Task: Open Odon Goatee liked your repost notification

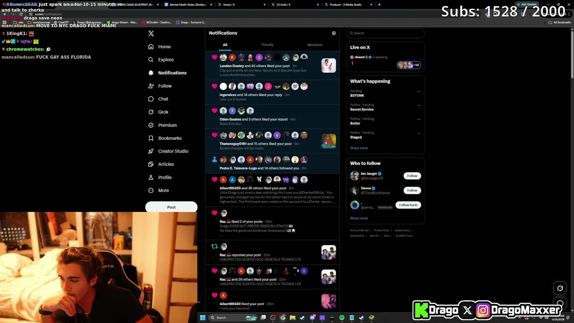Action: [x=273, y=116]
